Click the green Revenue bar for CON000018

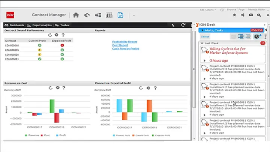[x=52, y=106]
